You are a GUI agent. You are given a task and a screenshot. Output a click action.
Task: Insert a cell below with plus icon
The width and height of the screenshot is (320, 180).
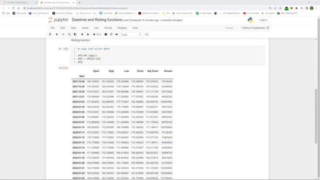tap(56, 34)
